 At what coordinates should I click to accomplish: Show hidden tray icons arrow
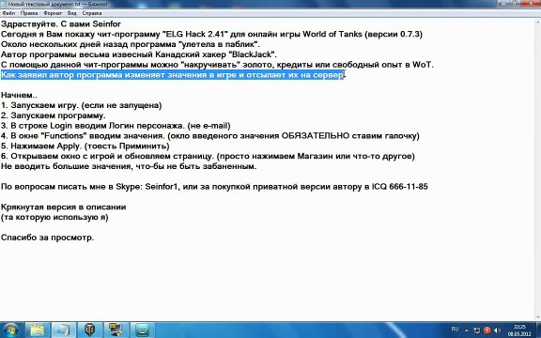(x=467, y=330)
